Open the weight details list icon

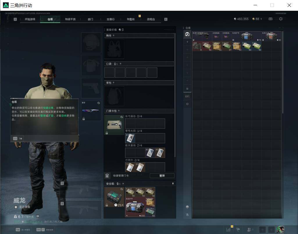point(38,216)
